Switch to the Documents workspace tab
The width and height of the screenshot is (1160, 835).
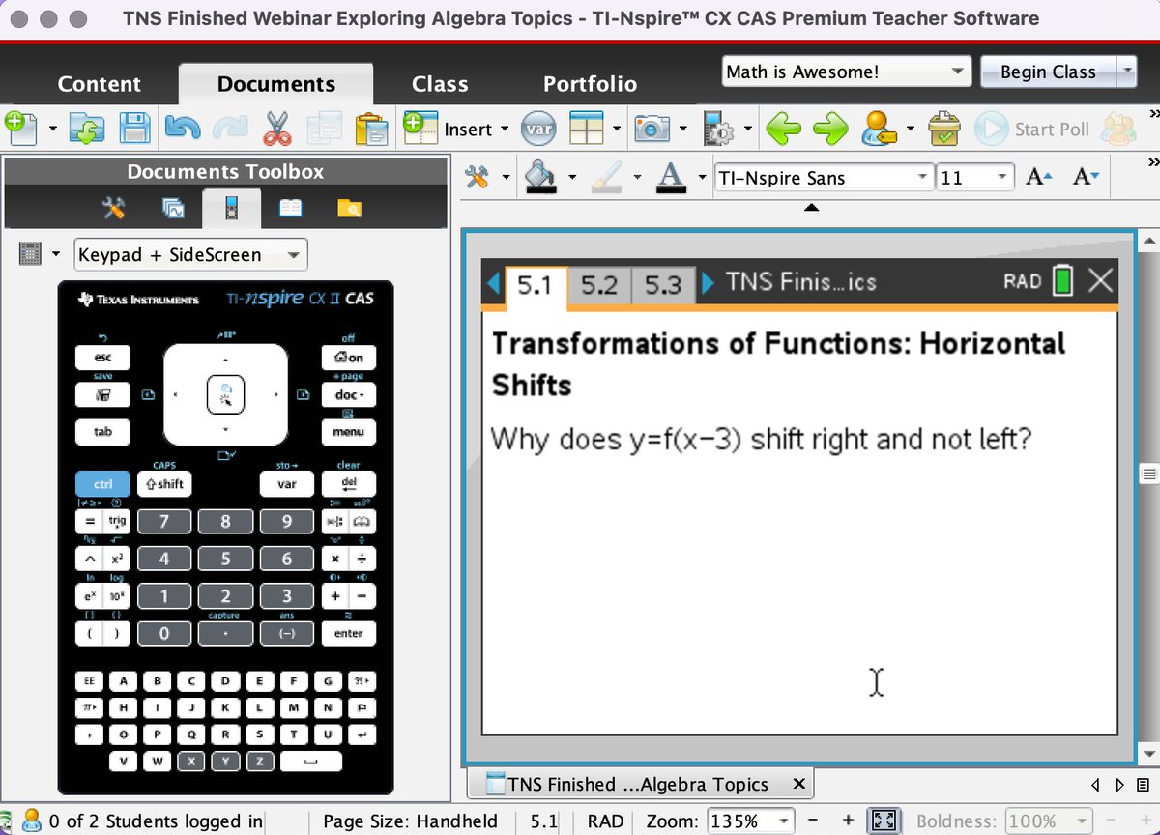point(276,84)
